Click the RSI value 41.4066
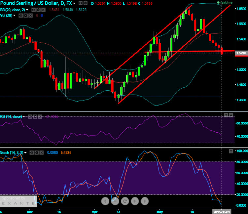Screen dimensions: 248x214 point(52,117)
